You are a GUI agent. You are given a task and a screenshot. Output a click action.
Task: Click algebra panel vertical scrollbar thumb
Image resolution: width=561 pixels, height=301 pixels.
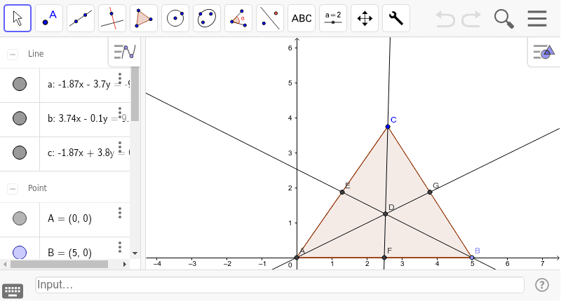point(135,94)
